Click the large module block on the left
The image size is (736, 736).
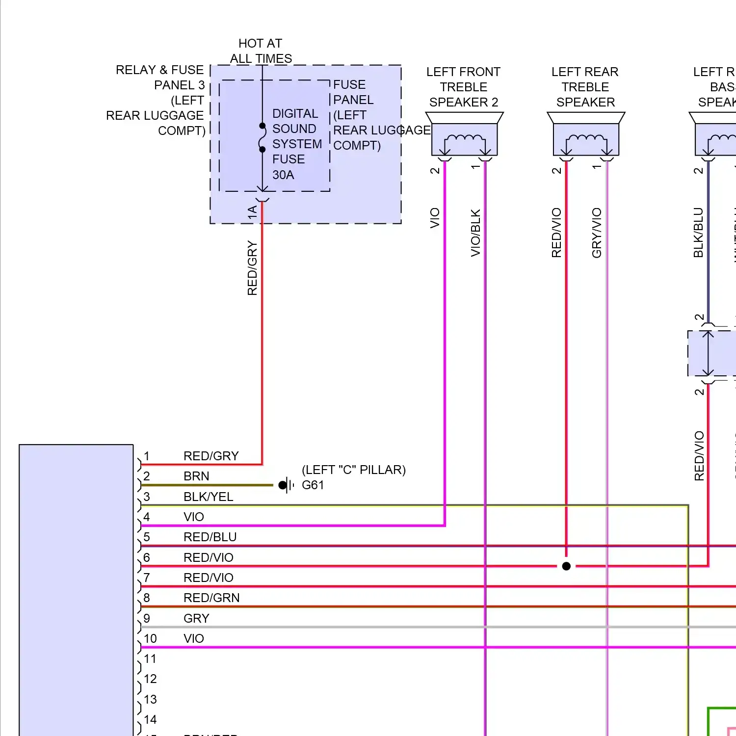point(76,589)
